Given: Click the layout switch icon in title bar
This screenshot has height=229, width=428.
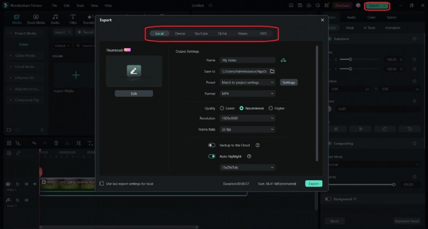Looking at the screenshot, I should (327, 5).
